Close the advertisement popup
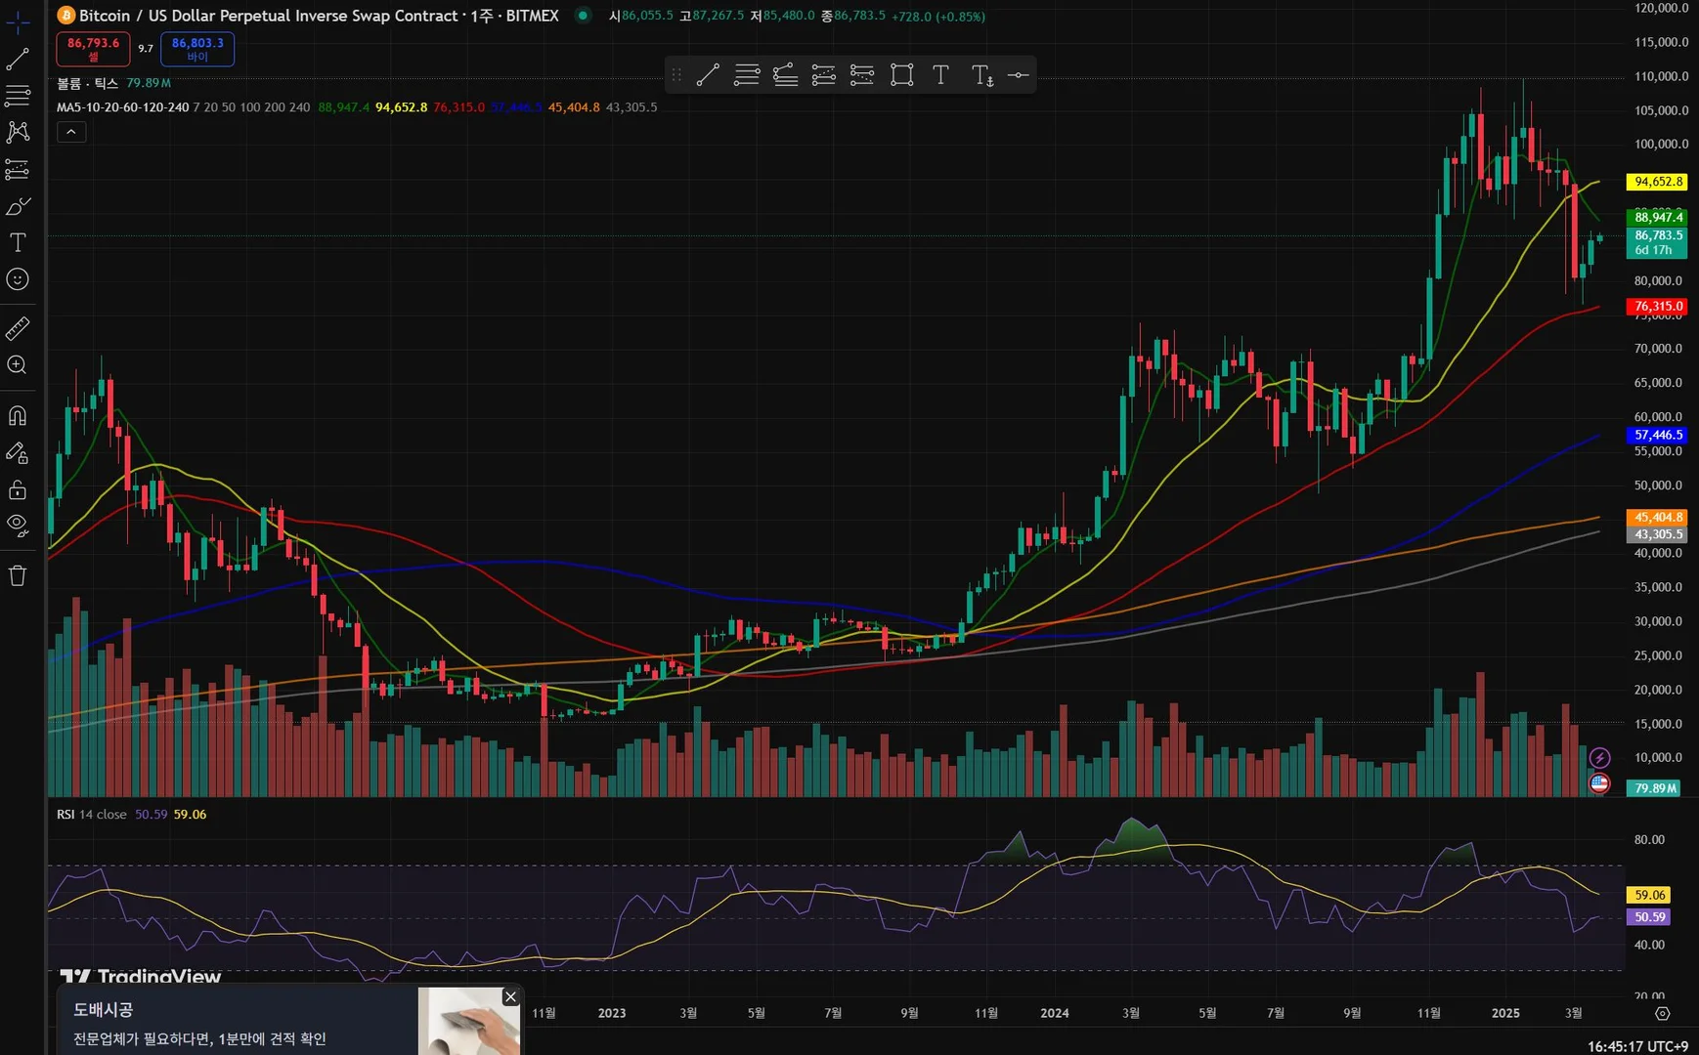The image size is (1699, 1055). [510, 996]
